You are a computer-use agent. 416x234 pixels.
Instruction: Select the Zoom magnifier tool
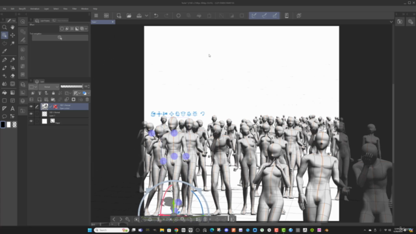pyautogui.click(x=5, y=27)
